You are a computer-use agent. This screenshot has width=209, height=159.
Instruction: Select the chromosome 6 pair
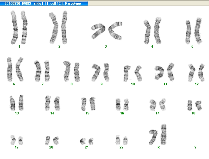coord(15,69)
